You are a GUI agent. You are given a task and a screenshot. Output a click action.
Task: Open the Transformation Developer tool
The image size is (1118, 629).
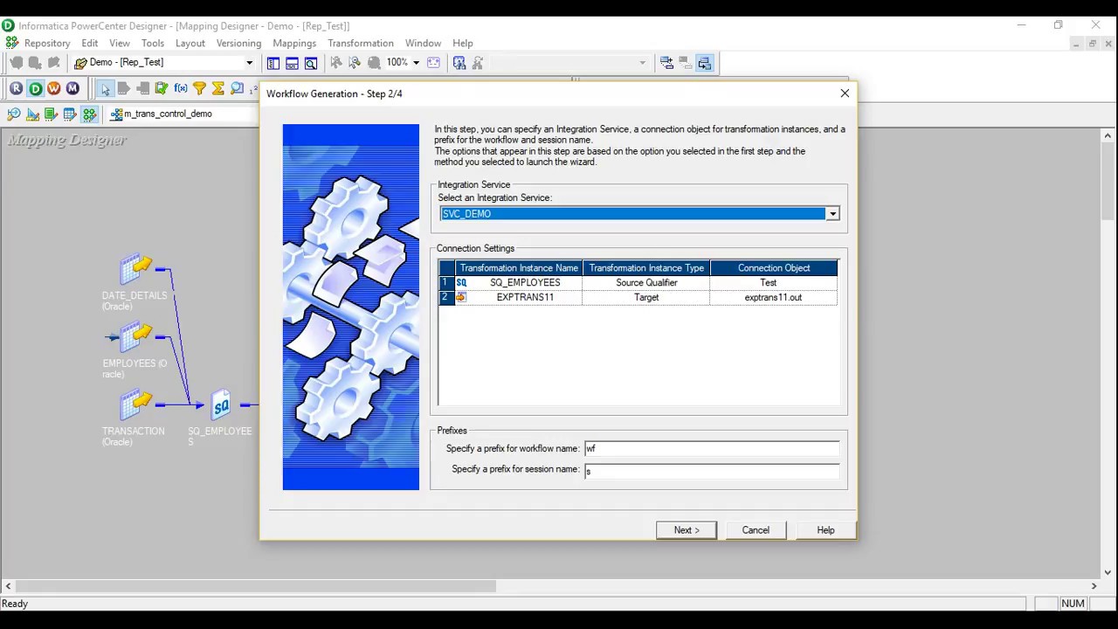[x=51, y=114]
